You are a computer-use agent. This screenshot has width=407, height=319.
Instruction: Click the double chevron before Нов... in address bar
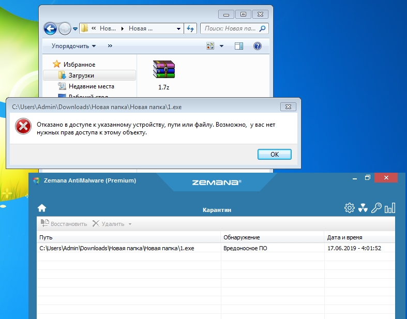(94, 28)
